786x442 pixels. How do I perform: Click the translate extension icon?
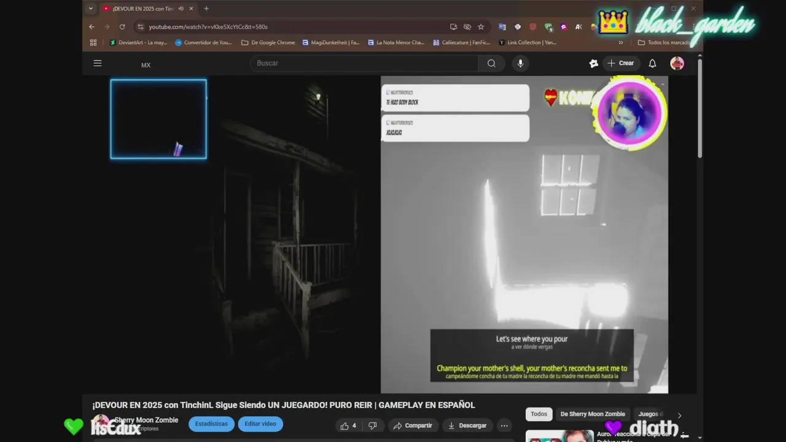(x=502, y=27)
